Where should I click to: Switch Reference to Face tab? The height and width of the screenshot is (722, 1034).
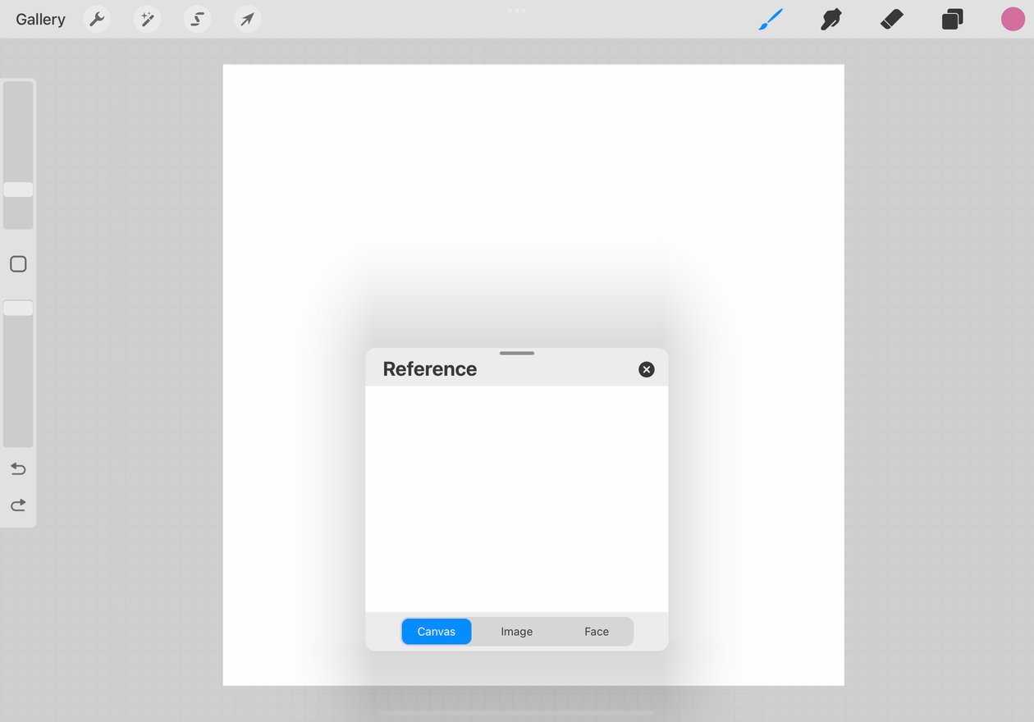[x=597, y=632]
